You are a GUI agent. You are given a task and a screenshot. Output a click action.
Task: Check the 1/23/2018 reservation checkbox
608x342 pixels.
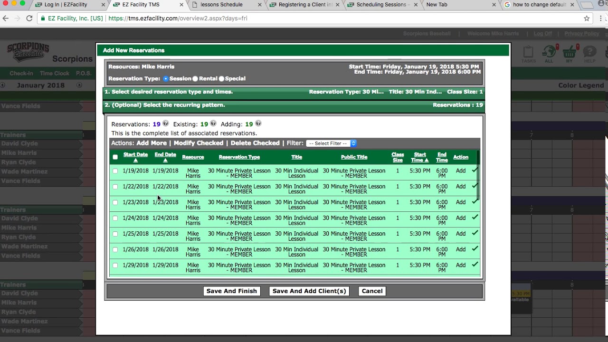pyautogui.click(x=115, y=202)
